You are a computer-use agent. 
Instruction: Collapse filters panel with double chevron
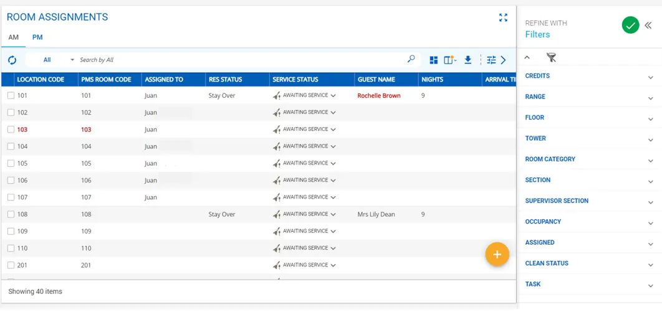tap(648, 26)
